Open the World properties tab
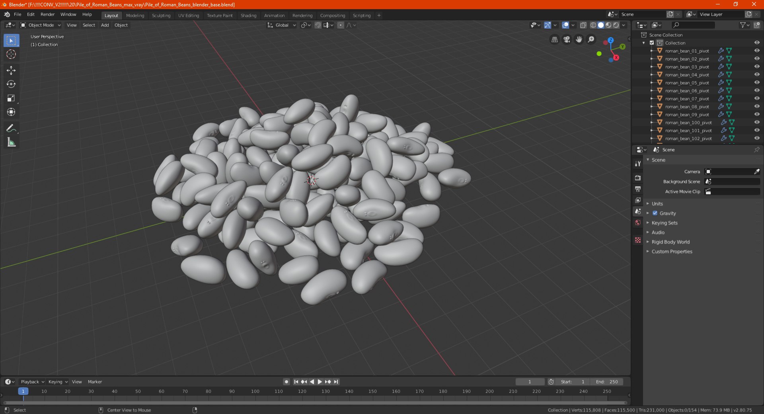The height and width of the screenshot is (414, 764). (638, 223)
